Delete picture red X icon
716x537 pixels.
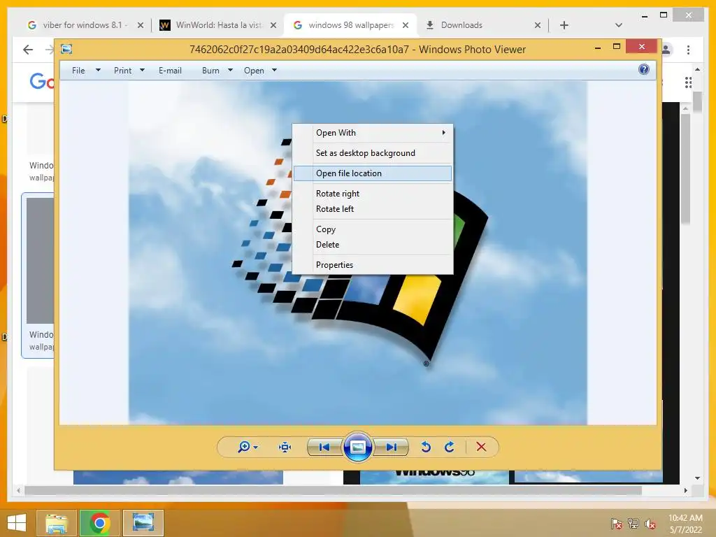481,447
